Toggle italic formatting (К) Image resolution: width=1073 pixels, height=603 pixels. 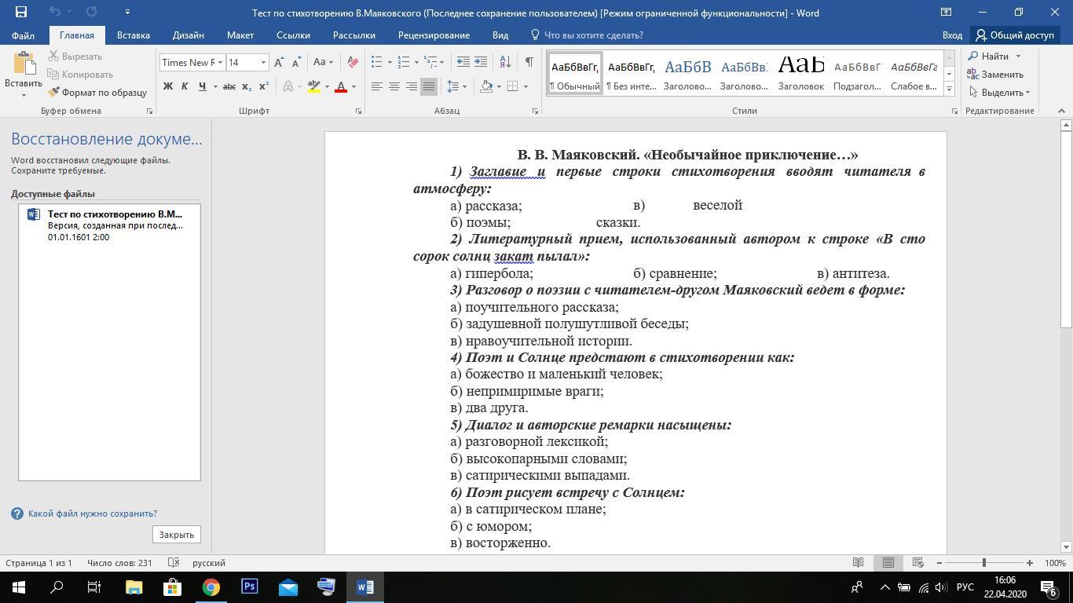tap(185, 86)
